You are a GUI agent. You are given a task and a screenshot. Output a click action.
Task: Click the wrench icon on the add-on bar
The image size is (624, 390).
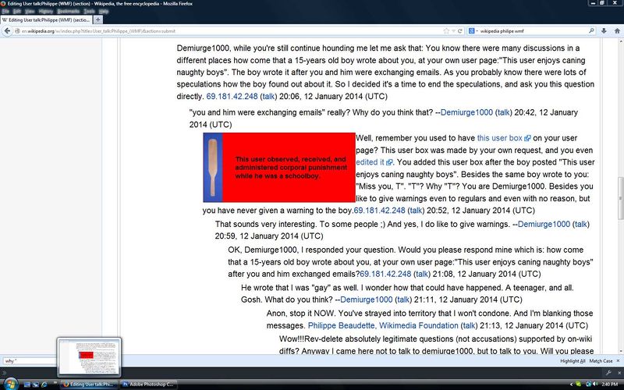click(608, 373)
